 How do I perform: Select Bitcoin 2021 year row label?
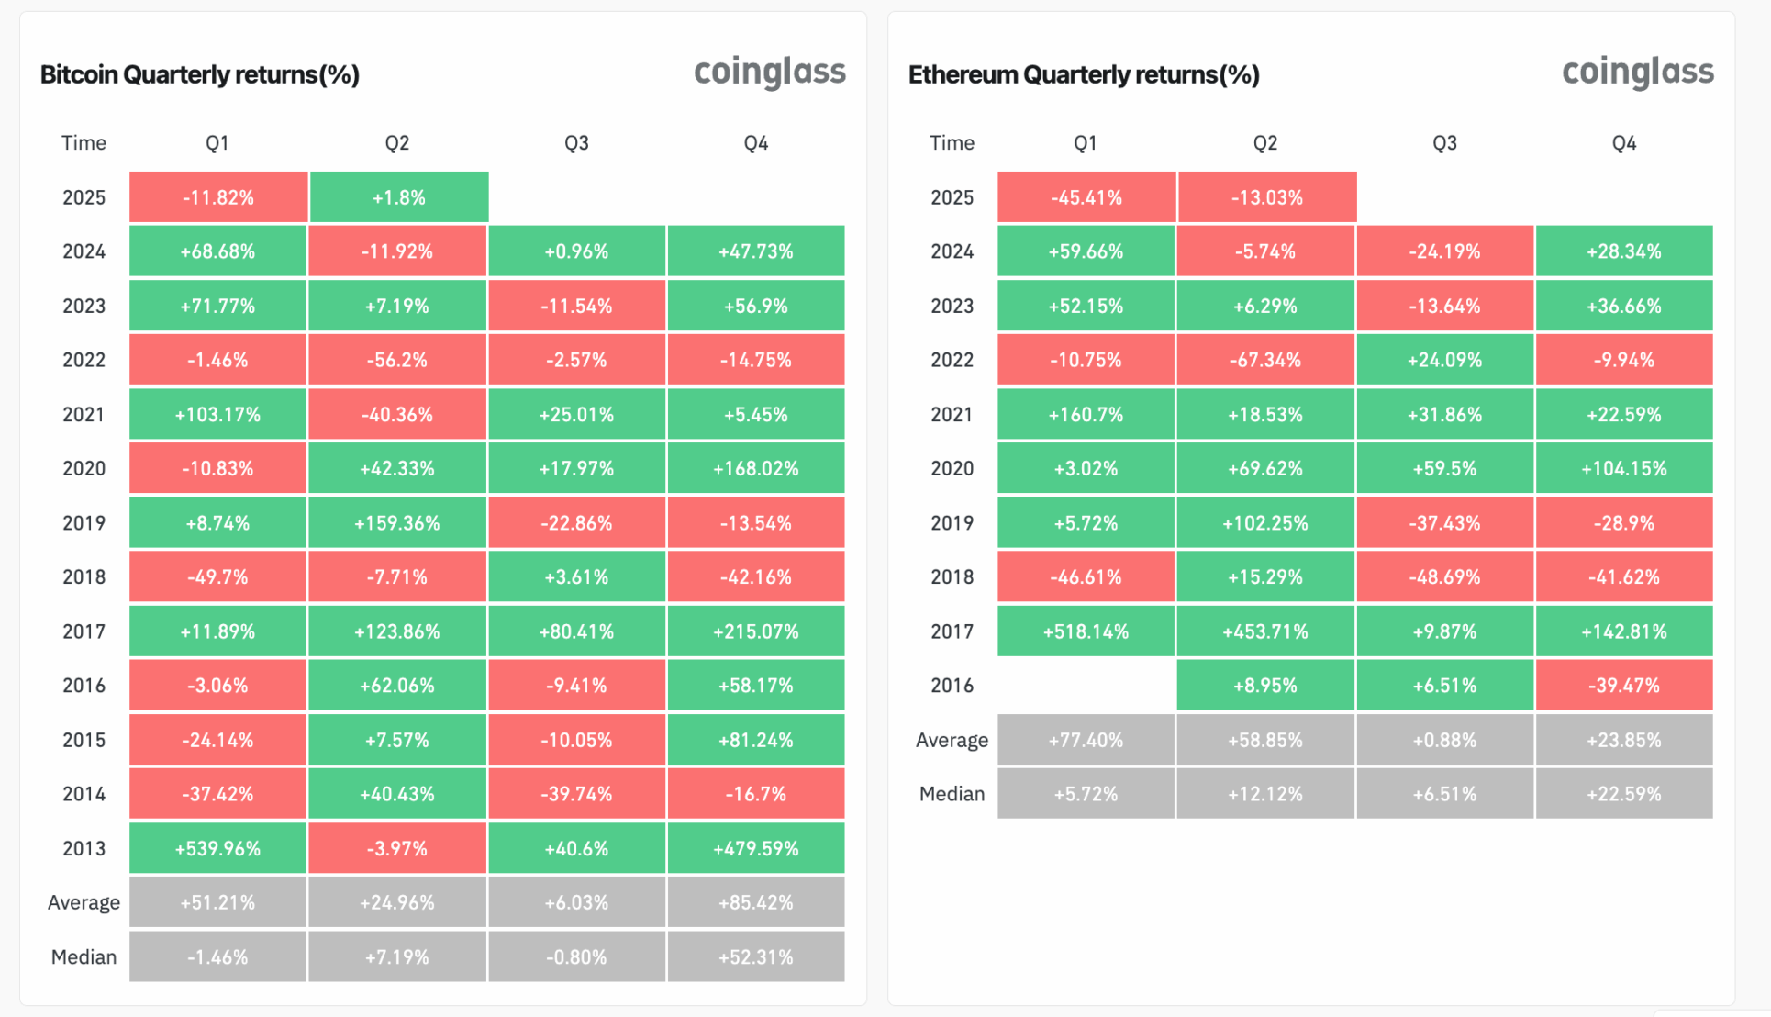pos(84,415)
